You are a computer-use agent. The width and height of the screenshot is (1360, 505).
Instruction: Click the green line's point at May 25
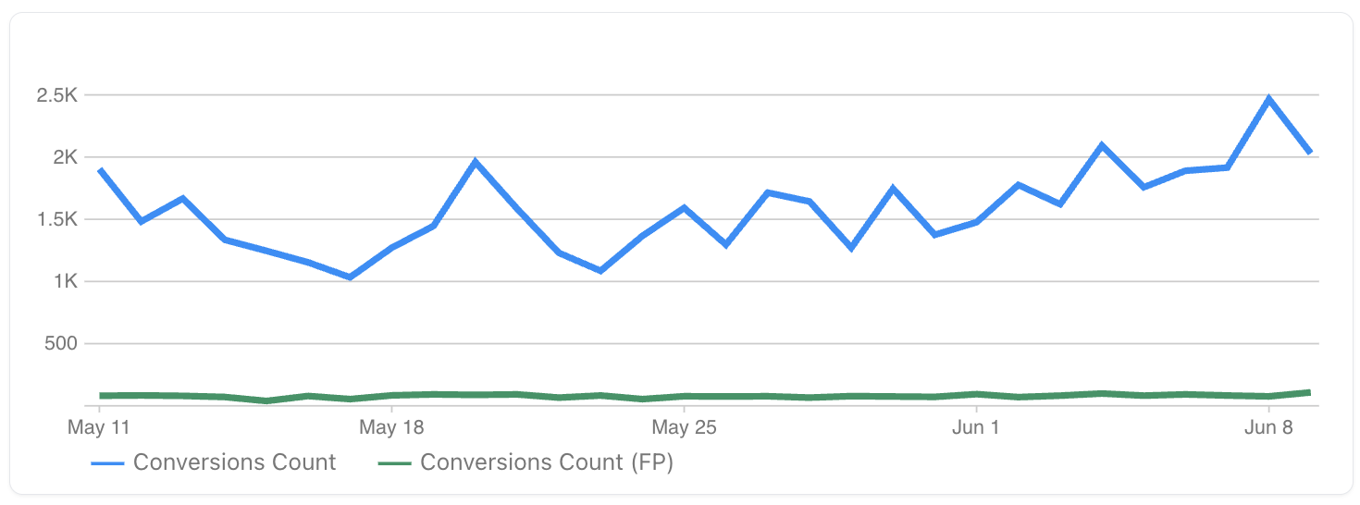[x=684, y=396]
